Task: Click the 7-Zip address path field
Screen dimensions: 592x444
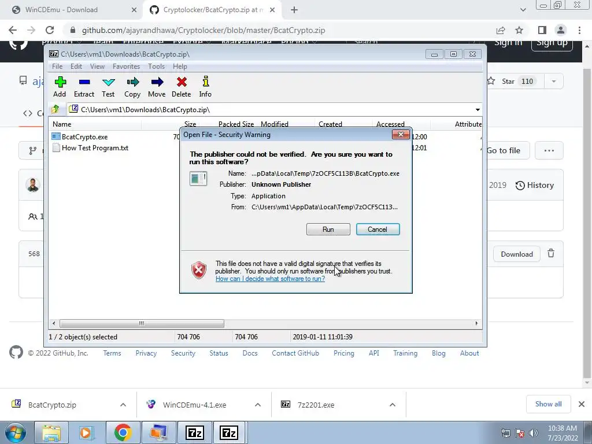Action: click(x=271, y=110)
